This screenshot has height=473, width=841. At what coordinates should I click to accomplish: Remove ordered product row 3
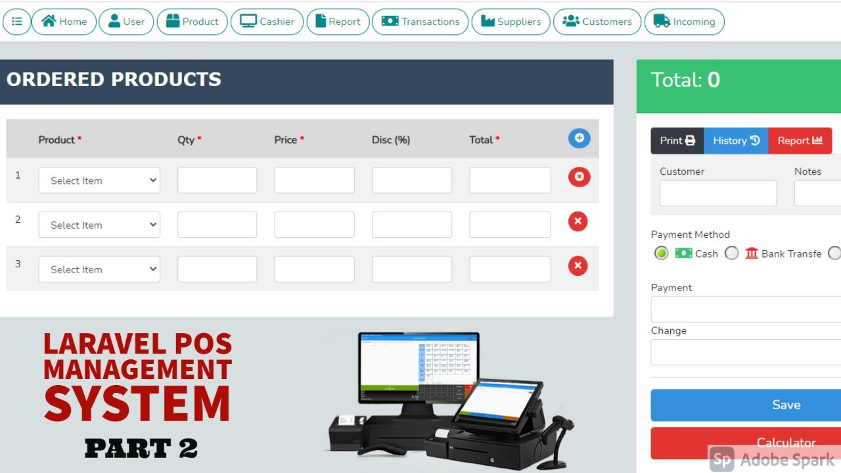click(x=578, y=266)
